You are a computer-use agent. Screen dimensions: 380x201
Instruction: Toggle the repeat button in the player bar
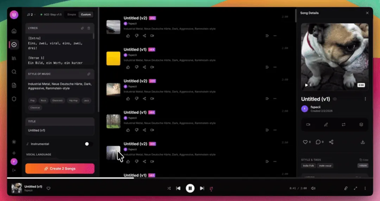[x=211, y=188]
